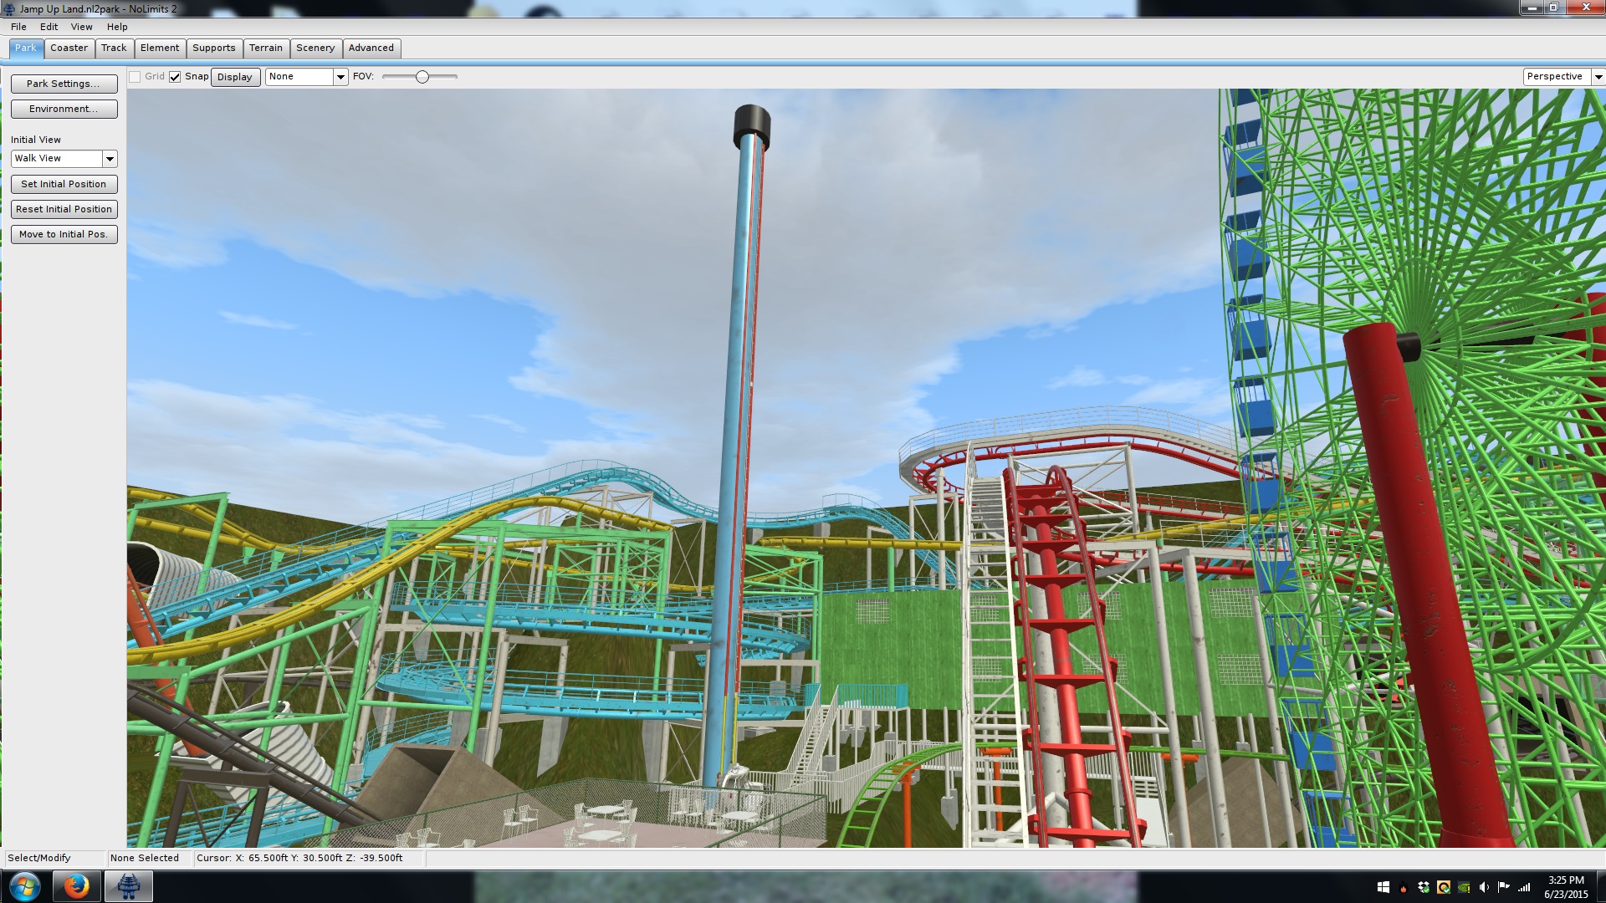Open the volume speaker tray icon
1606x903 pixels.
pos(1484,887)
